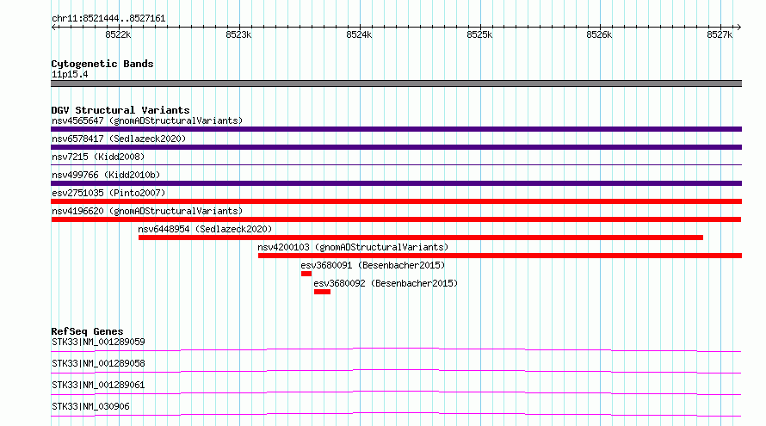This screenshot has height=426, width=766.
Task: Click the STK33|NM_030906 transcript label
Action: [x=90, y=406]
